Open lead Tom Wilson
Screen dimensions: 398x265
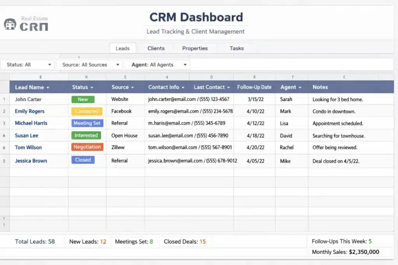28,147
